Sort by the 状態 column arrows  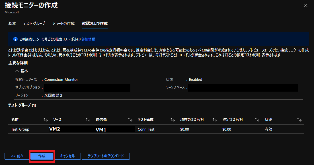pyautogui.click(x=299, y=119)
